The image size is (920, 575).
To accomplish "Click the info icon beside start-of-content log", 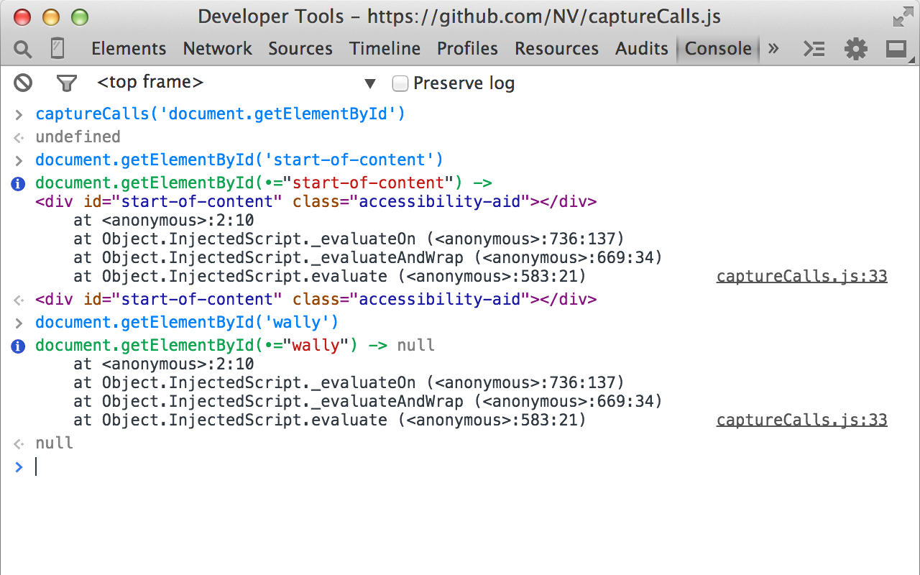I will tap(19, 184).
